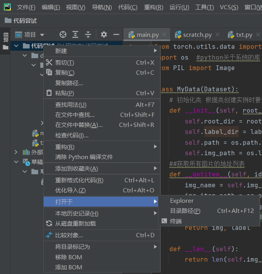The image size is (262, 274).
Task: Open the 重构(R) submenu
Action: pos(102,147)
